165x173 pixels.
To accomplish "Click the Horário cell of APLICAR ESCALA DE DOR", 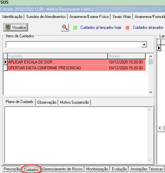I will tap(127, 62).
